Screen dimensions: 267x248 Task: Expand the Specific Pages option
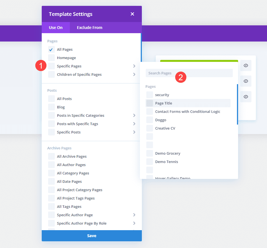tap(134, 66)
